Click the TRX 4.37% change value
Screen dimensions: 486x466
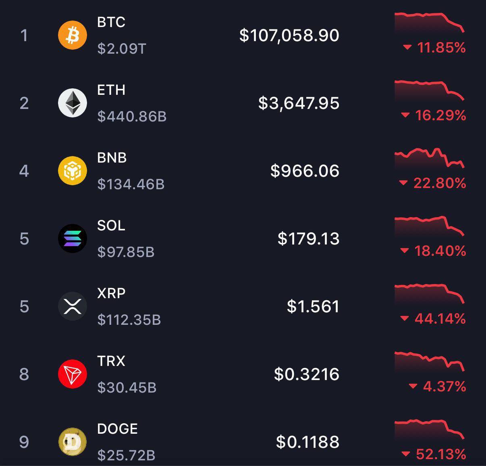point(438,387)
